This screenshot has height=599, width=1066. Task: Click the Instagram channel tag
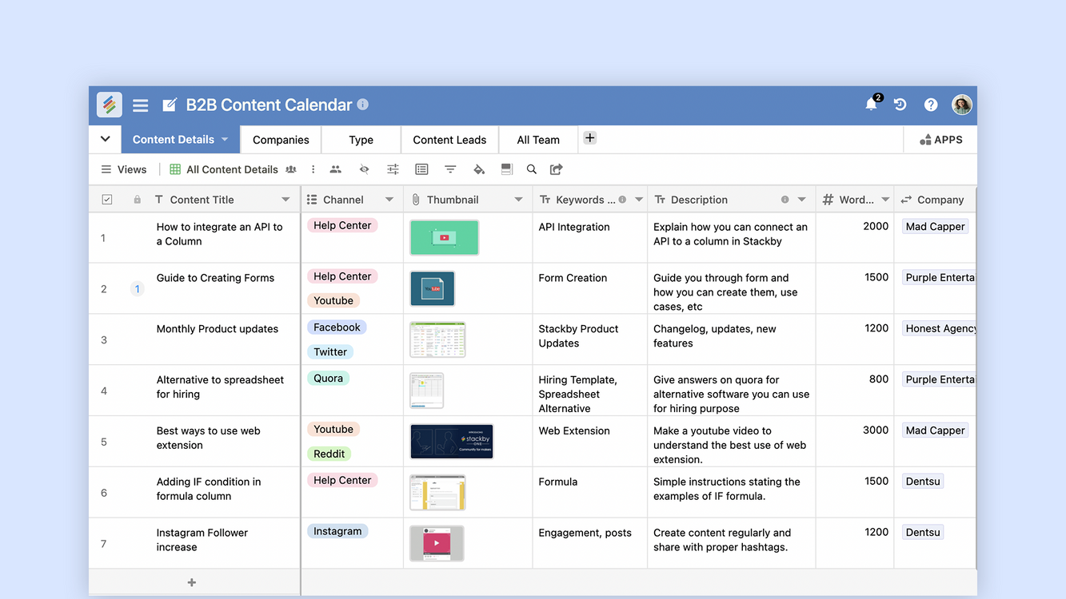337,531
